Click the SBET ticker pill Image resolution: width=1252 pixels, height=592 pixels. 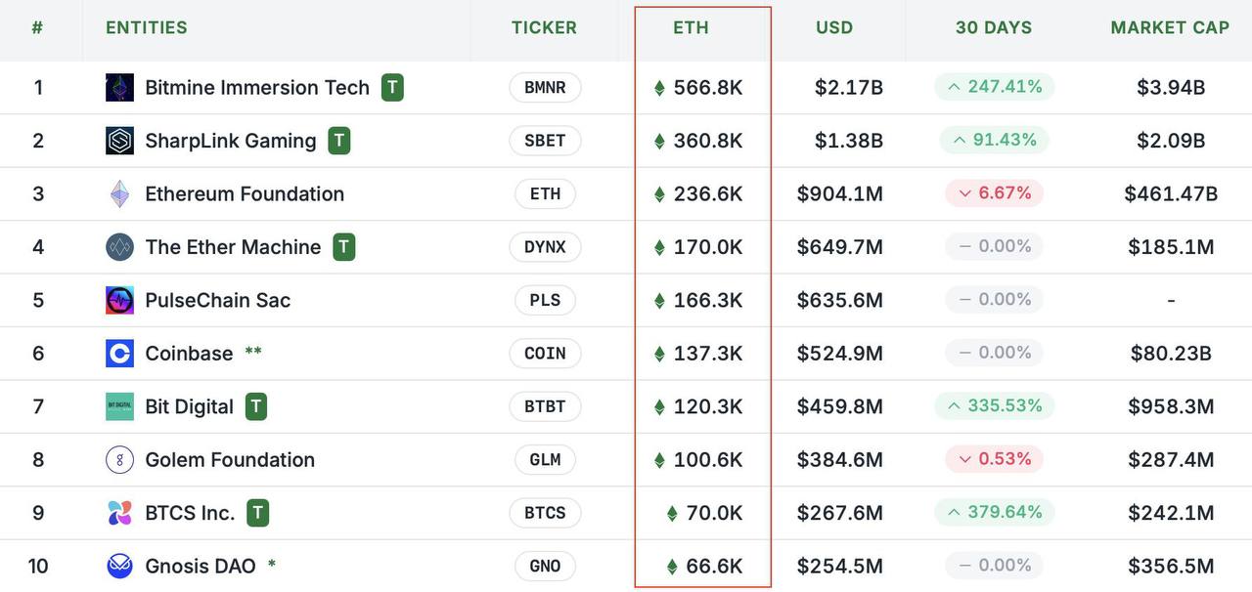coord(545,141)
